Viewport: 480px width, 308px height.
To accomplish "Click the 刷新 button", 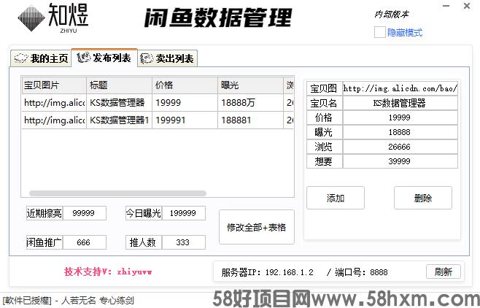I will coord(444,272).
